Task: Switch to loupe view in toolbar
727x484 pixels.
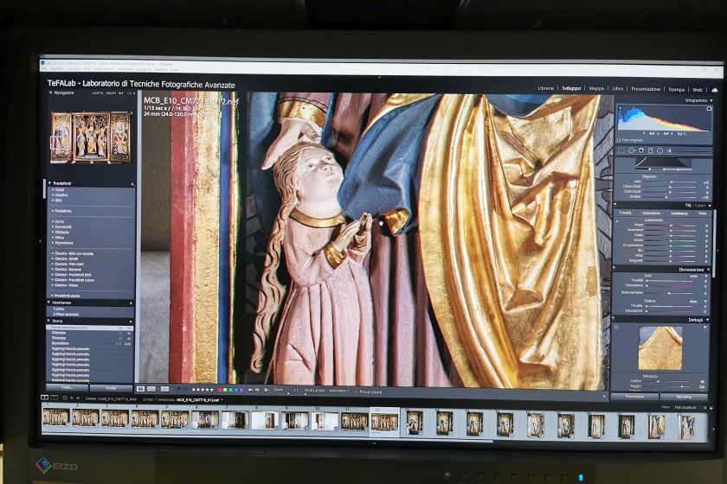Action: (x=141, y=390)
